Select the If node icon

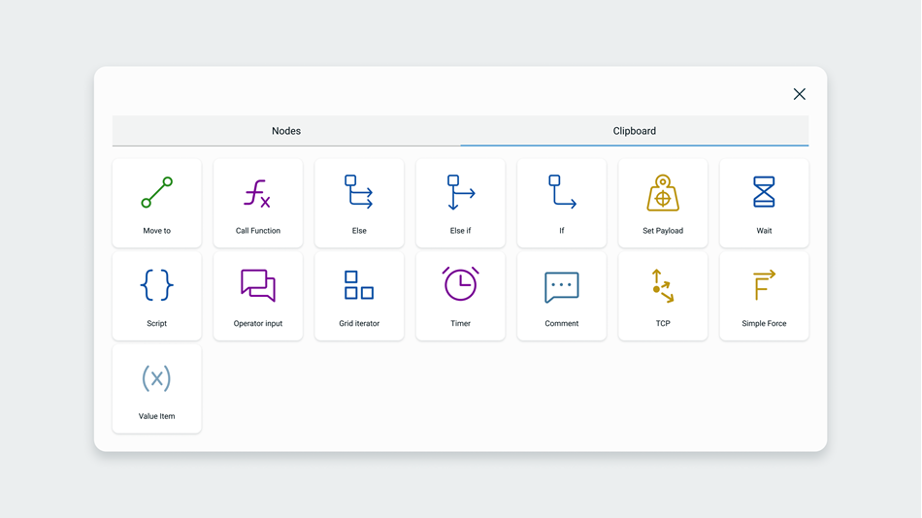562,192
